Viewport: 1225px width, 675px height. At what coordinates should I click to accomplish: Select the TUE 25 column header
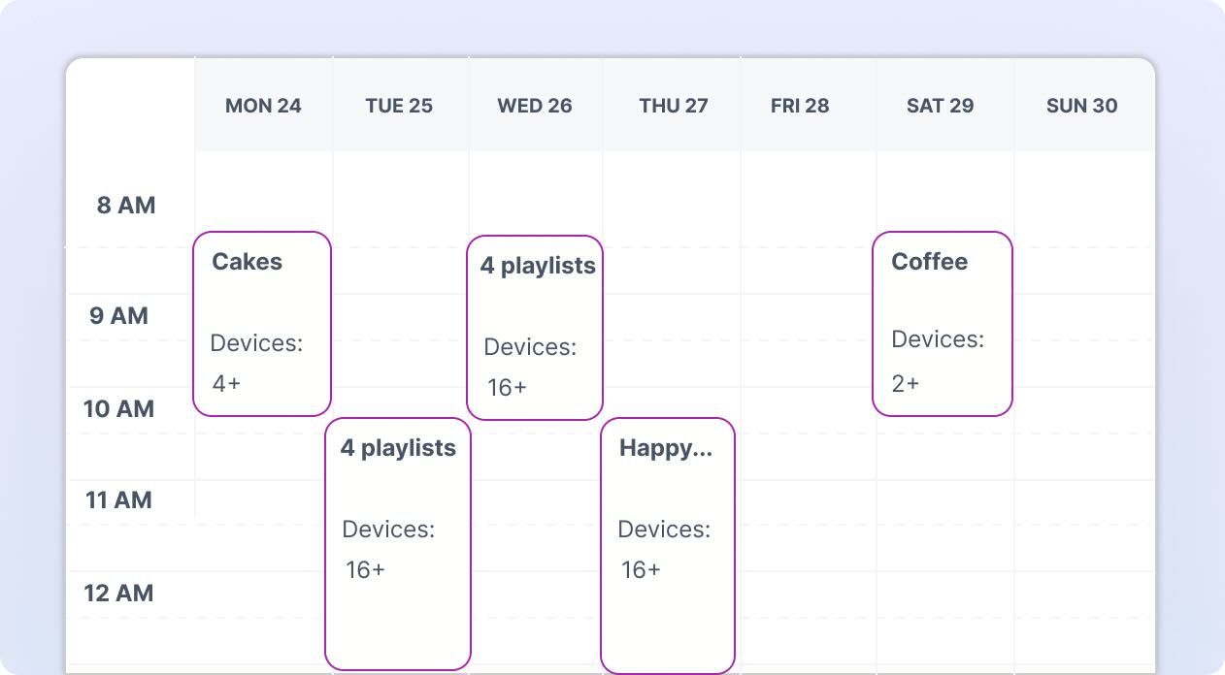click(399, 106)
